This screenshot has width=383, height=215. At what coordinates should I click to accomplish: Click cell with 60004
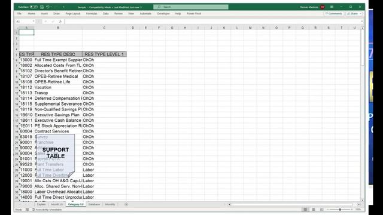(x=26, y=131)
